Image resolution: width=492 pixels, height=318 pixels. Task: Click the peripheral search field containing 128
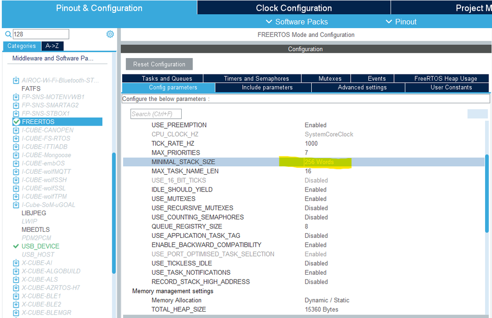(x=41, y=34)
